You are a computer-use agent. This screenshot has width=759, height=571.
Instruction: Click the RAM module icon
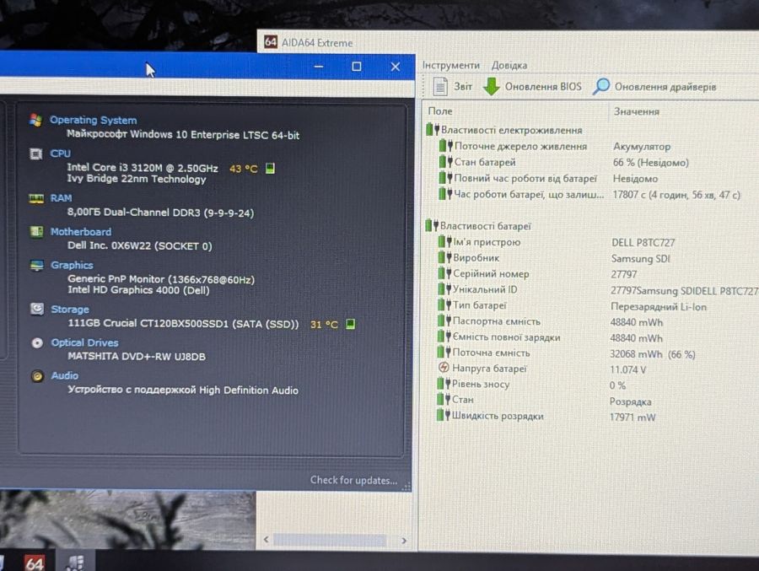(36, 198)
